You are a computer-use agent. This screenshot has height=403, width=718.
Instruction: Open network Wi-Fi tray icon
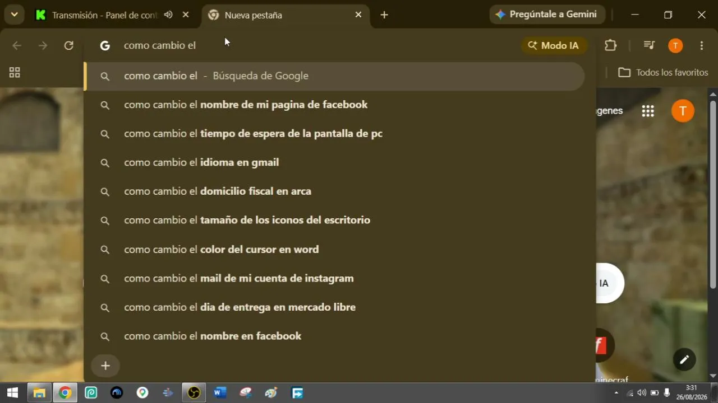tap(630, 393)
